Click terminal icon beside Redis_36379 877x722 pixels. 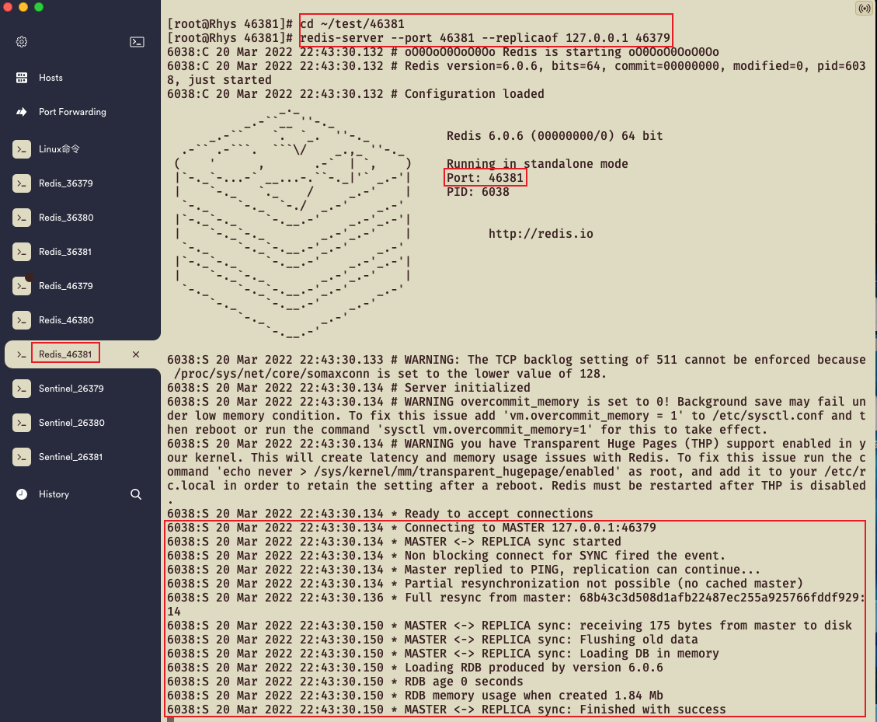point(22,183)
